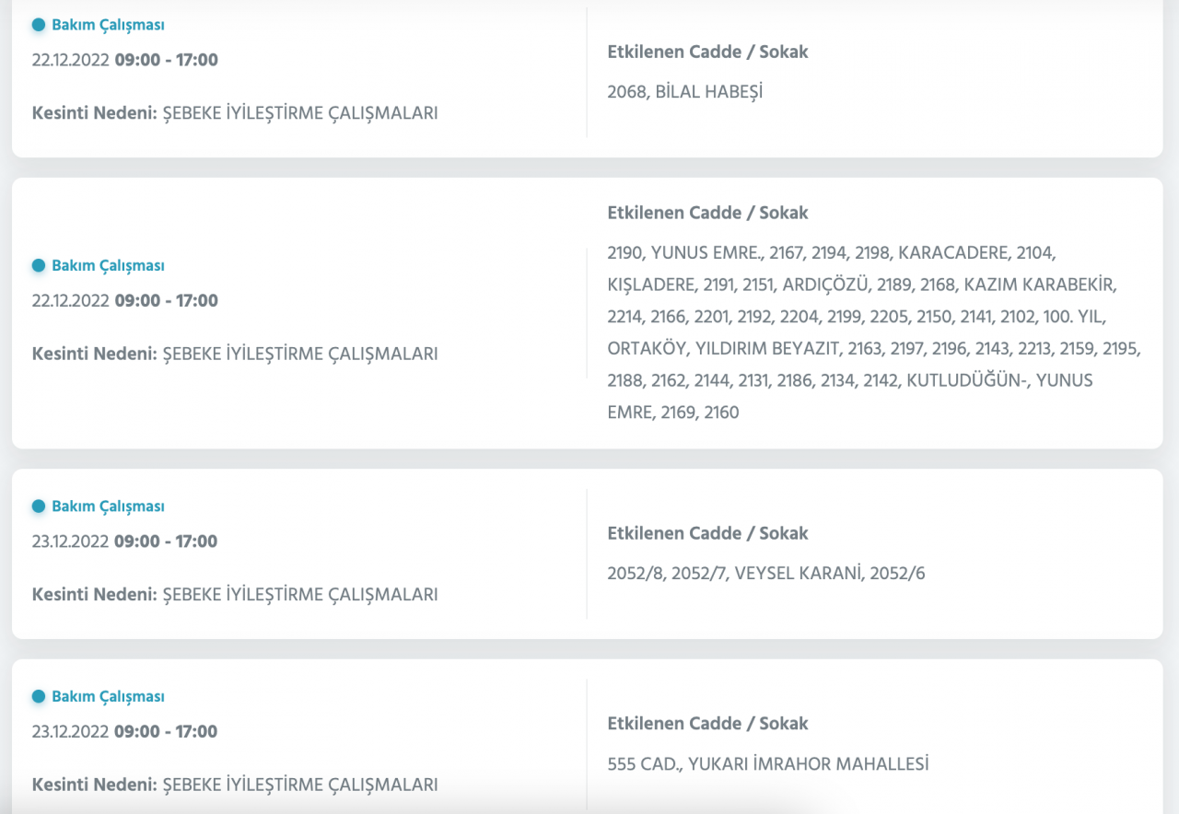Select the Bakım Çalışması label in the Karacadere card

coord(108,265)
